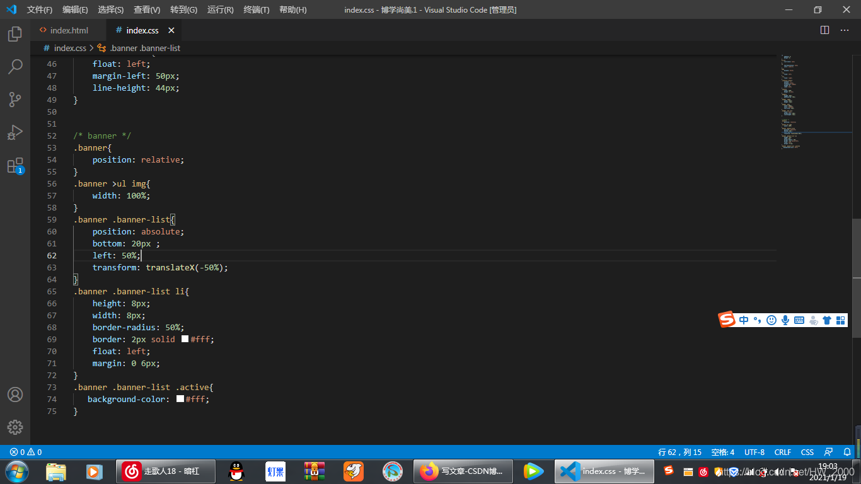This screenshot has height=484, width=861.
Task: Click the '.banner .banner-list .active{' selector
Action: (x=144, y=387)
